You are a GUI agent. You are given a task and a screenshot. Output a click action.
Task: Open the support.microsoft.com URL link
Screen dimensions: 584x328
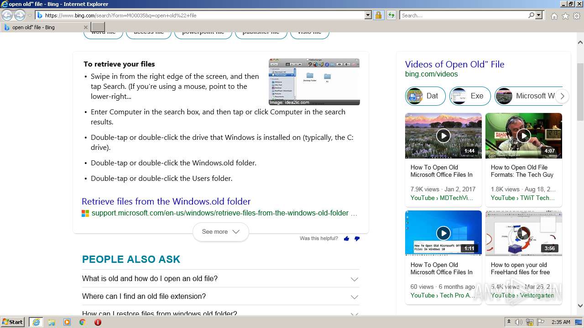pos(220,213)
